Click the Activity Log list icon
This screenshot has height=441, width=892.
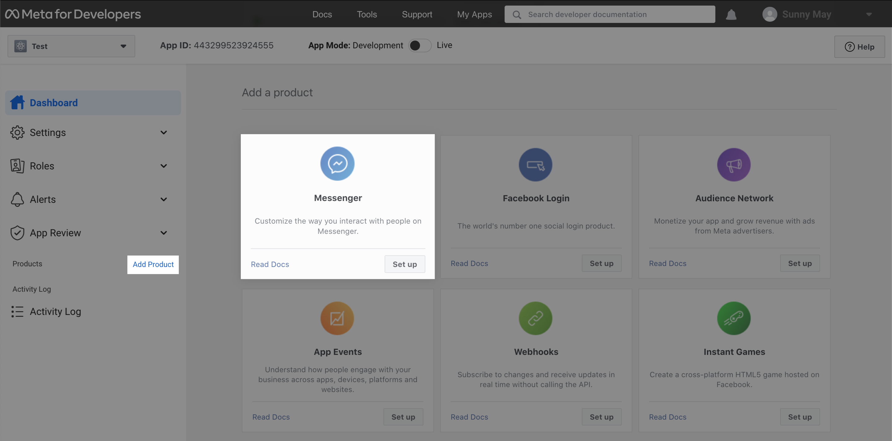pyautogui.click(x=17, y=311)
